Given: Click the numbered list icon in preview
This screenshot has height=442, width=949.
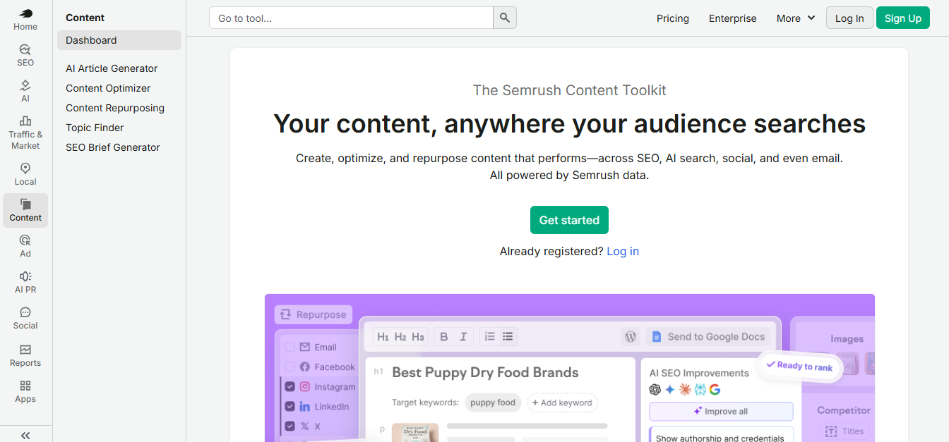Looking at the screenshot, I should (x=489, y=337).
